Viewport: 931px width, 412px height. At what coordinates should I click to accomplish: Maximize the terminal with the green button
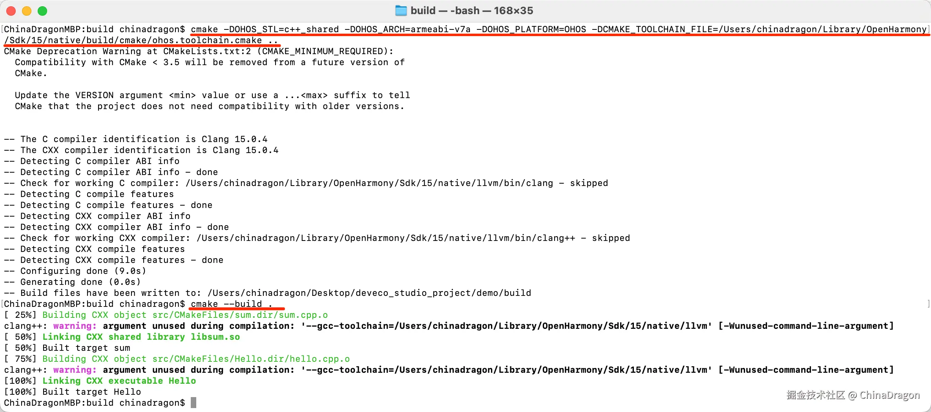pos(42,11)
